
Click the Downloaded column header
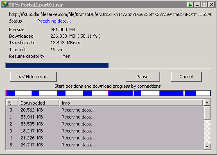39,103
